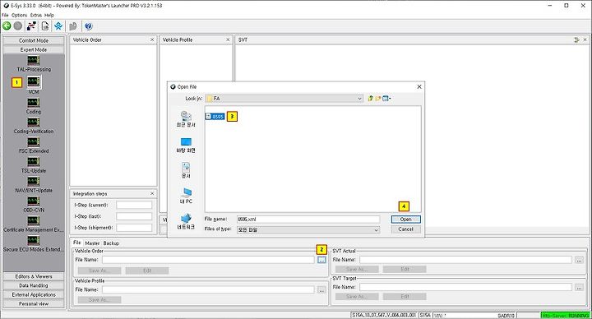Open view menu icon in Open File dialog
The image size is (592, 319).
pos(386,98)
